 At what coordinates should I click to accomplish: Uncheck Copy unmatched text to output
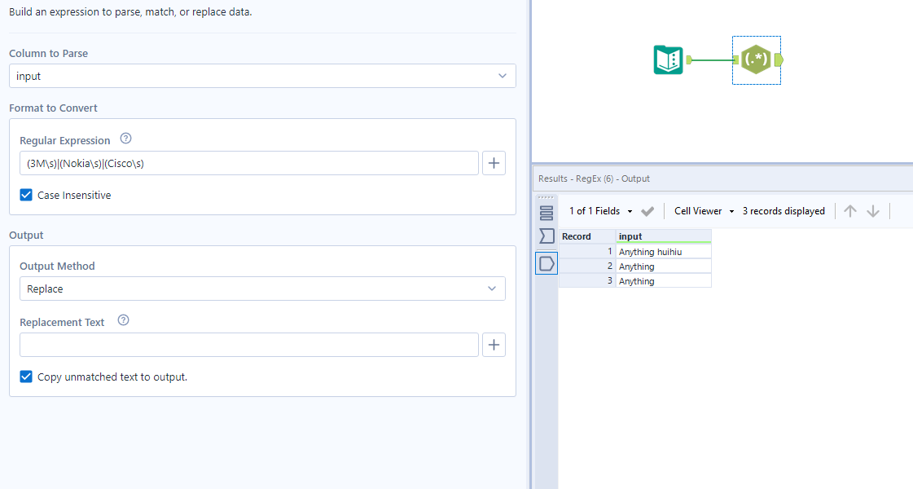click(x=24, y=377)
